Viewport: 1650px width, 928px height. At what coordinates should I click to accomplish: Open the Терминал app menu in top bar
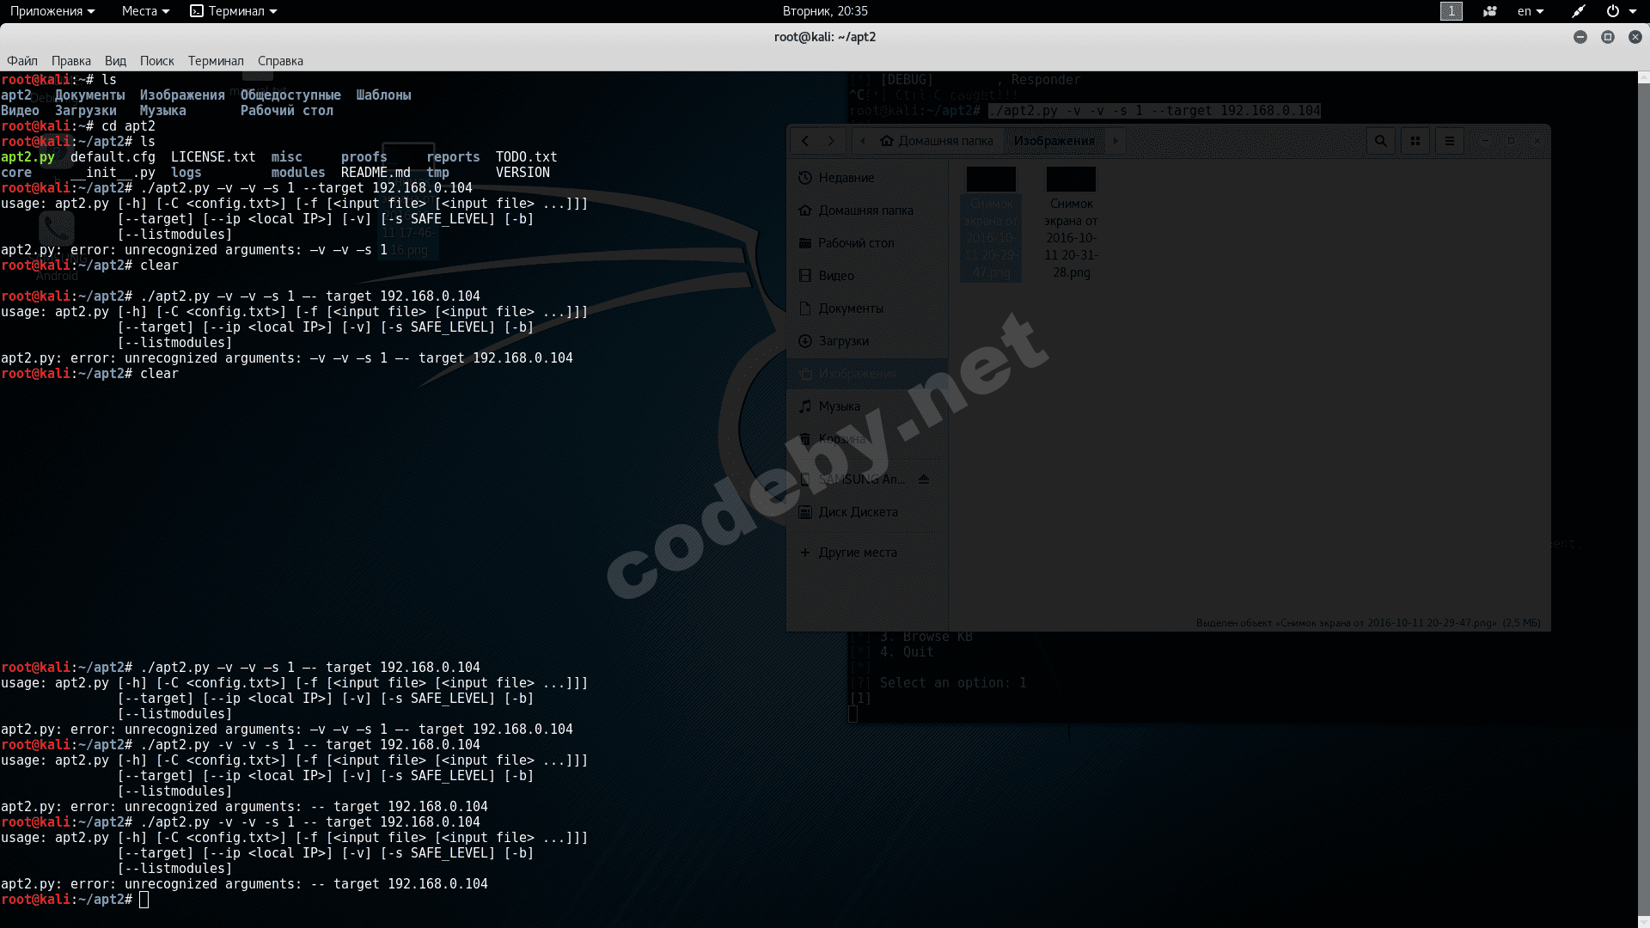click(234, 11)
